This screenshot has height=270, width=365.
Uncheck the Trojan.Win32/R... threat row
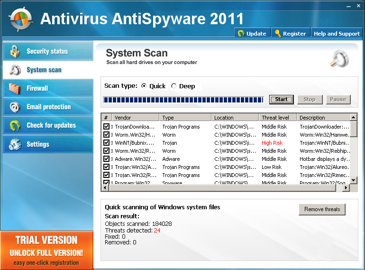106,175
